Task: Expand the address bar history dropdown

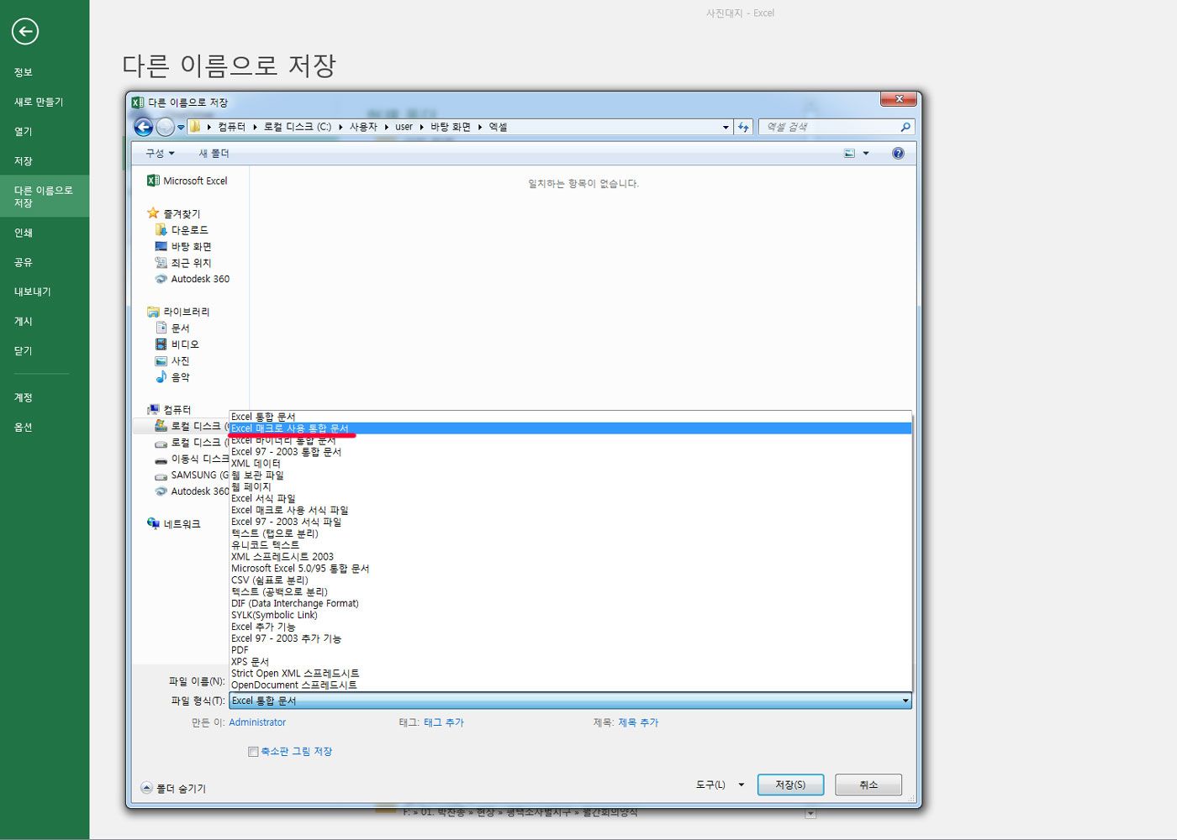Action: [726, 128]
